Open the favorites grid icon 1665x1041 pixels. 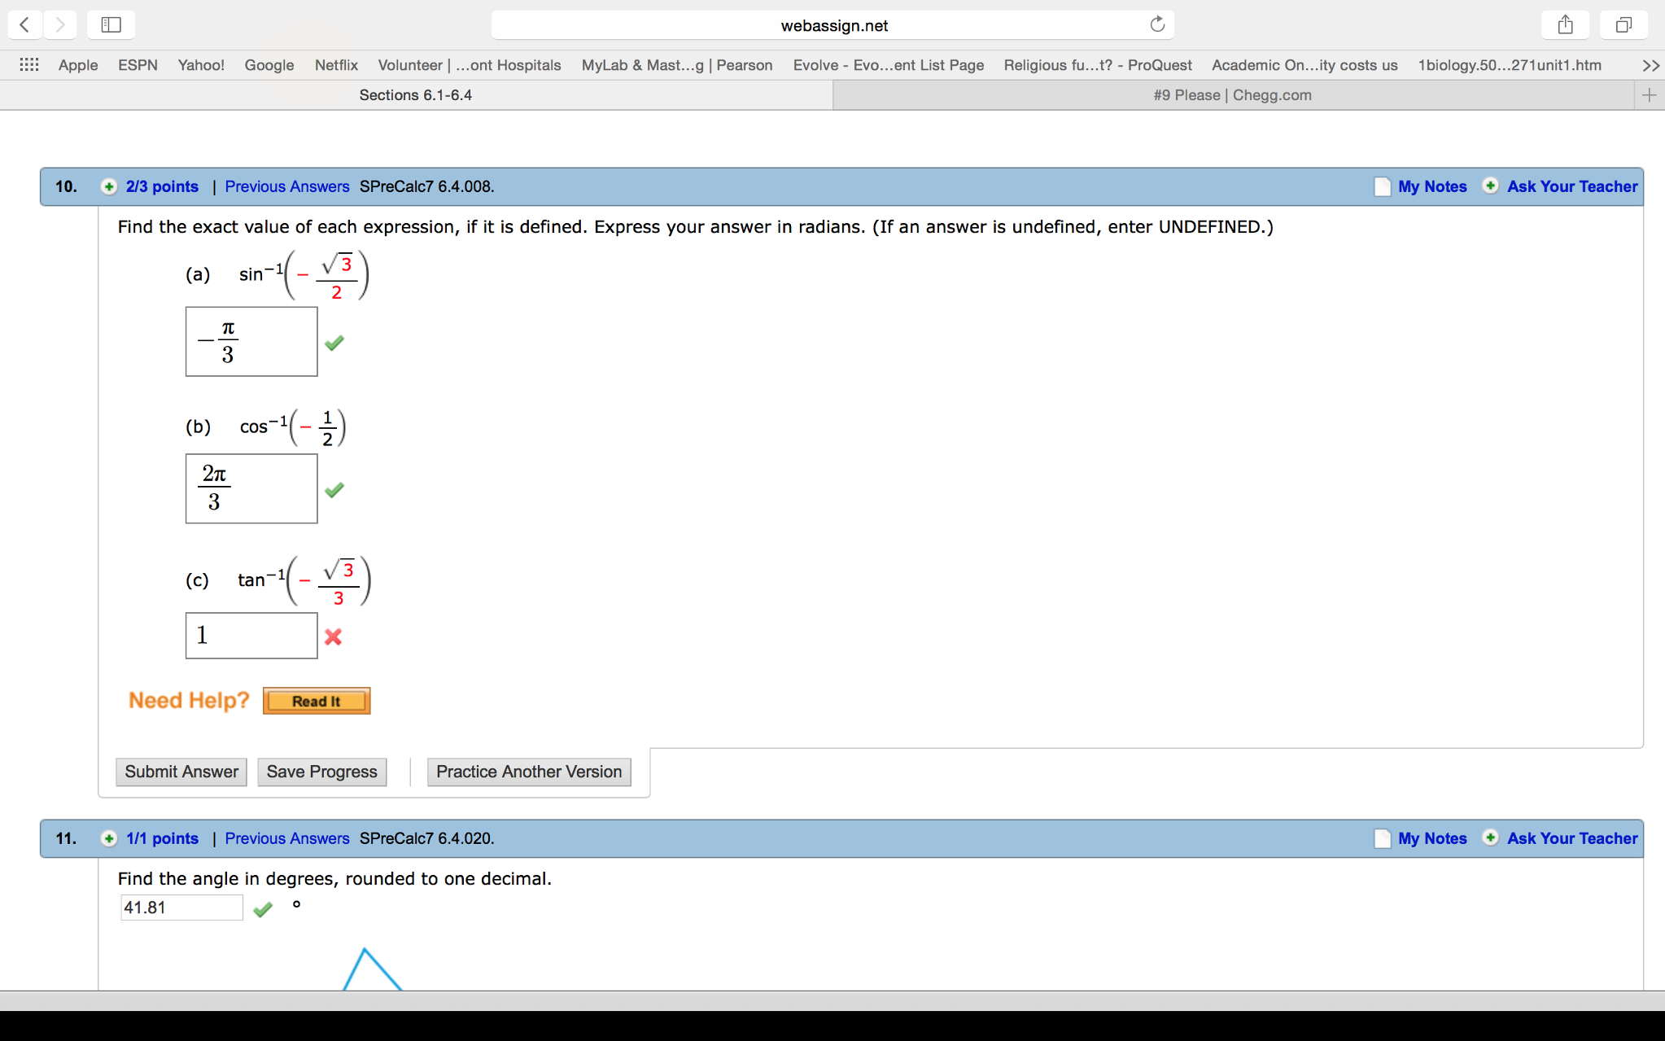point(29,64)
